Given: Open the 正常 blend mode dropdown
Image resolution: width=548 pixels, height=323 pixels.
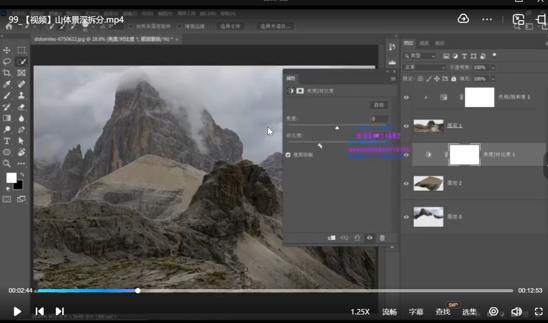Looking at the screenshot, I should (425, 67).
